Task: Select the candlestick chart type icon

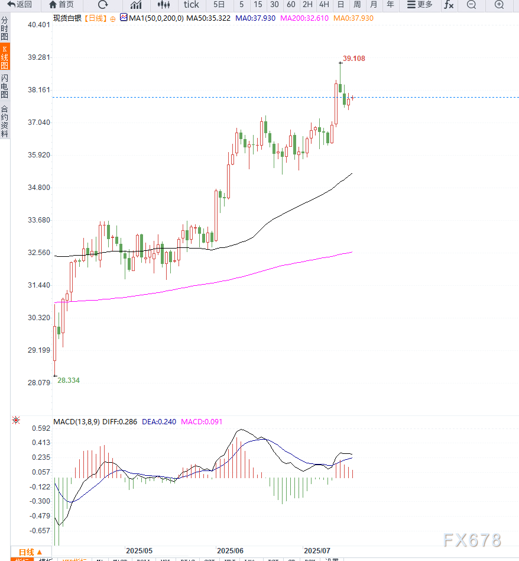Action: (x=164, y=5)
